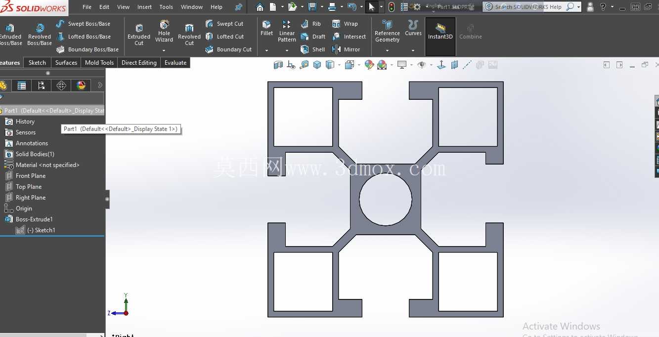Select Front Plane in feature tree
This screenshot has height=337, width=659.
pyautogui.click(x=25, y=176)
